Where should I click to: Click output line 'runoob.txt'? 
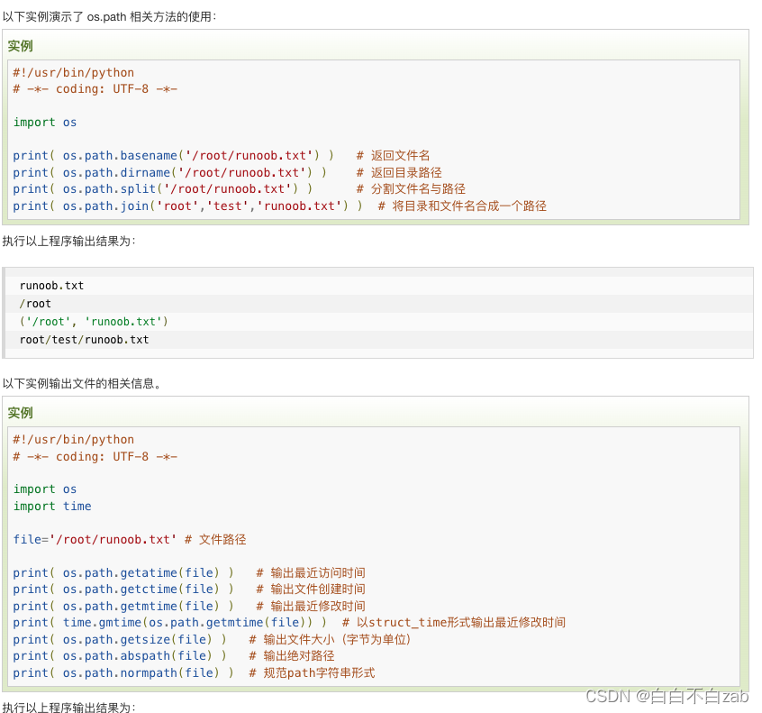pos(51,286)
